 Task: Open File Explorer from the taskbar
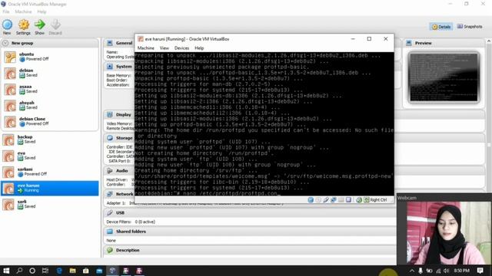(x=72, y=271)
